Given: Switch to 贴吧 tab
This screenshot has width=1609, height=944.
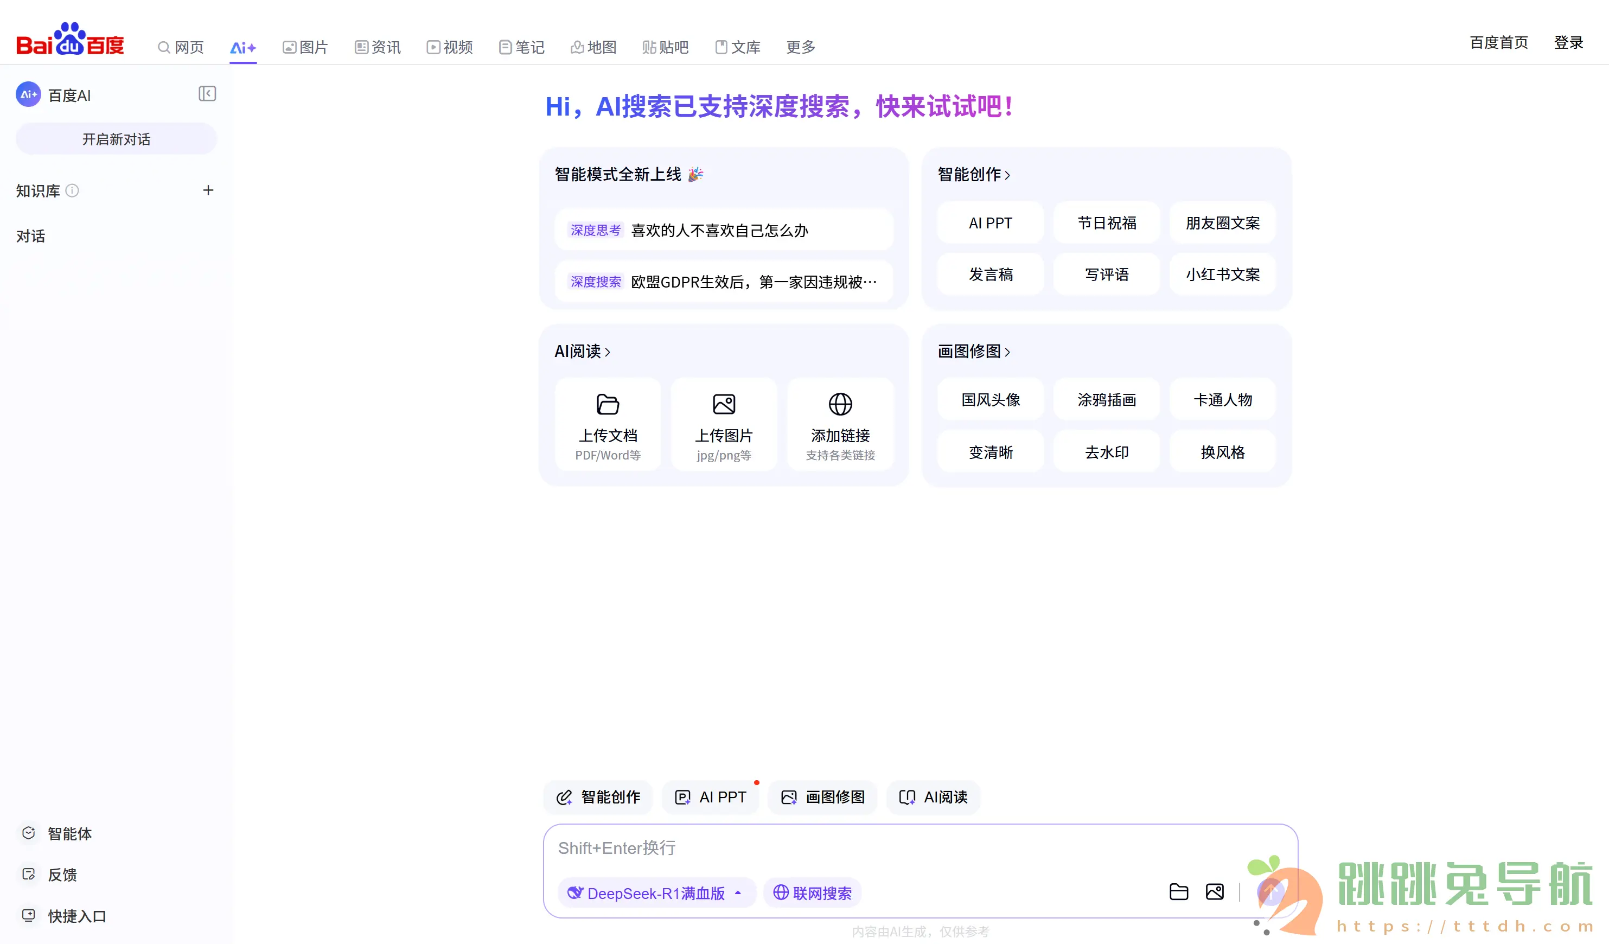Looking at the screenshot, I should tap(665, 47).
